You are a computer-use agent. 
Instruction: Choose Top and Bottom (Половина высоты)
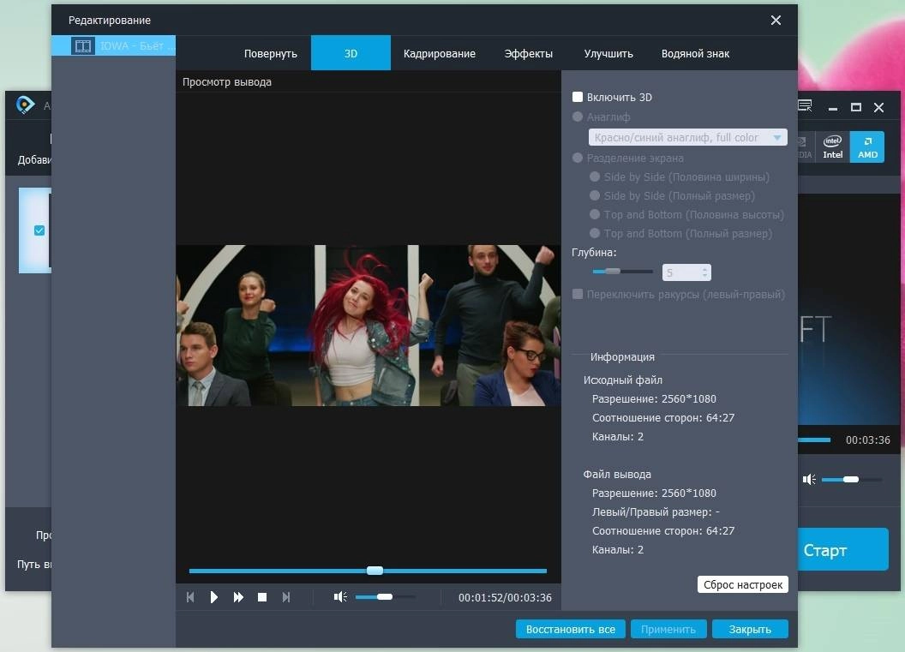(x=595, y=214)
